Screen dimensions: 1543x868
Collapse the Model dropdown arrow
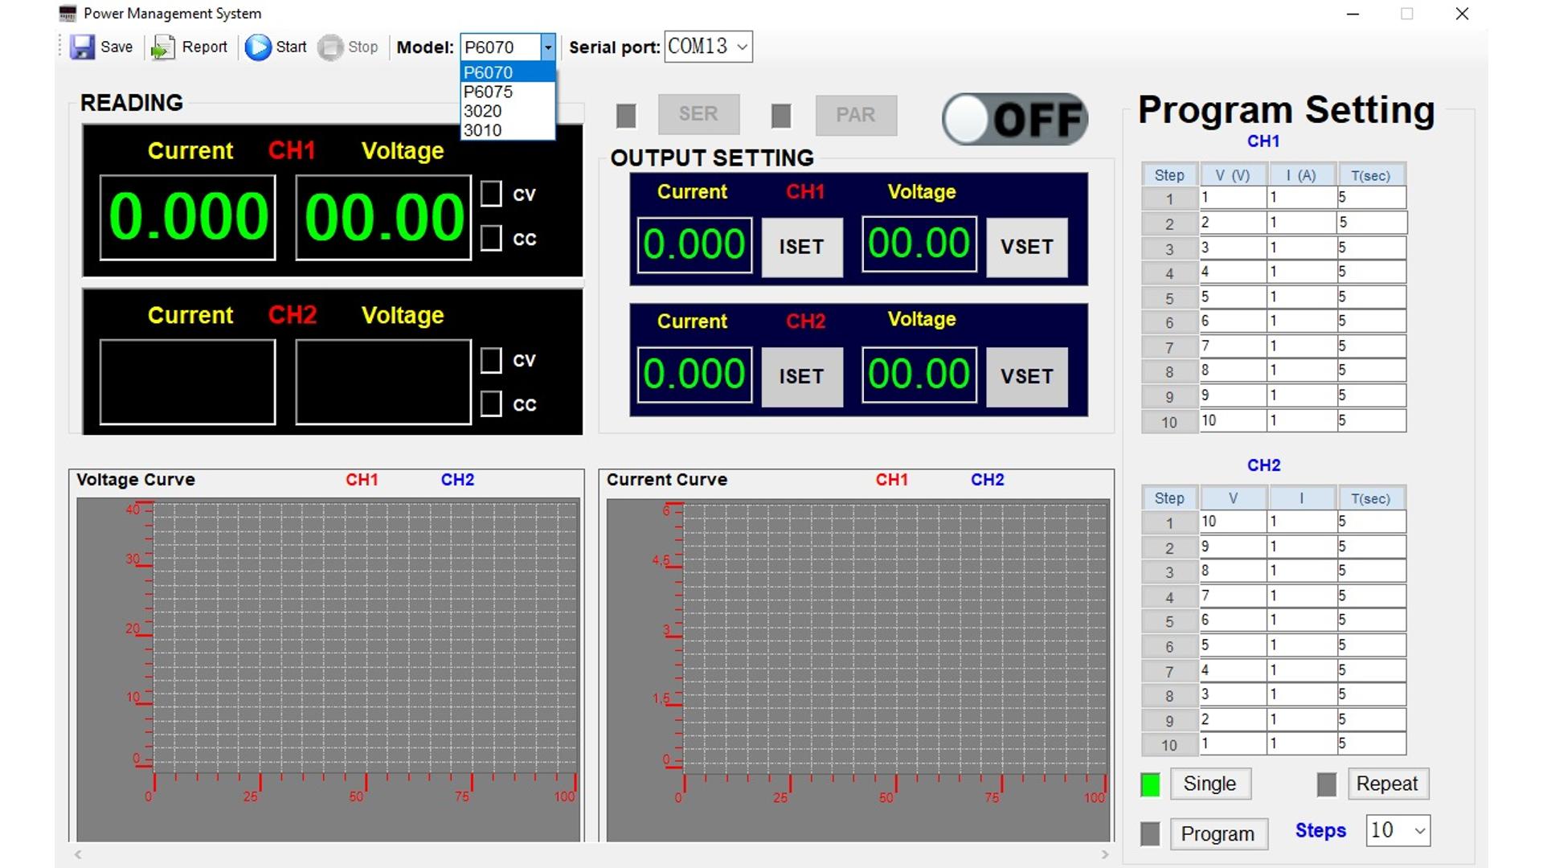[547, 47]
